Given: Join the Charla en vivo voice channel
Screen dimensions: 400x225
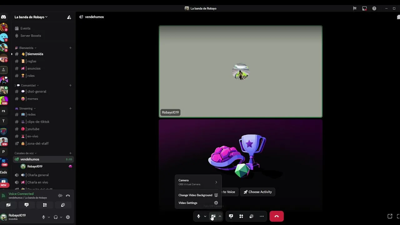Looking at the screenshot, I should [x=43, y=182].
